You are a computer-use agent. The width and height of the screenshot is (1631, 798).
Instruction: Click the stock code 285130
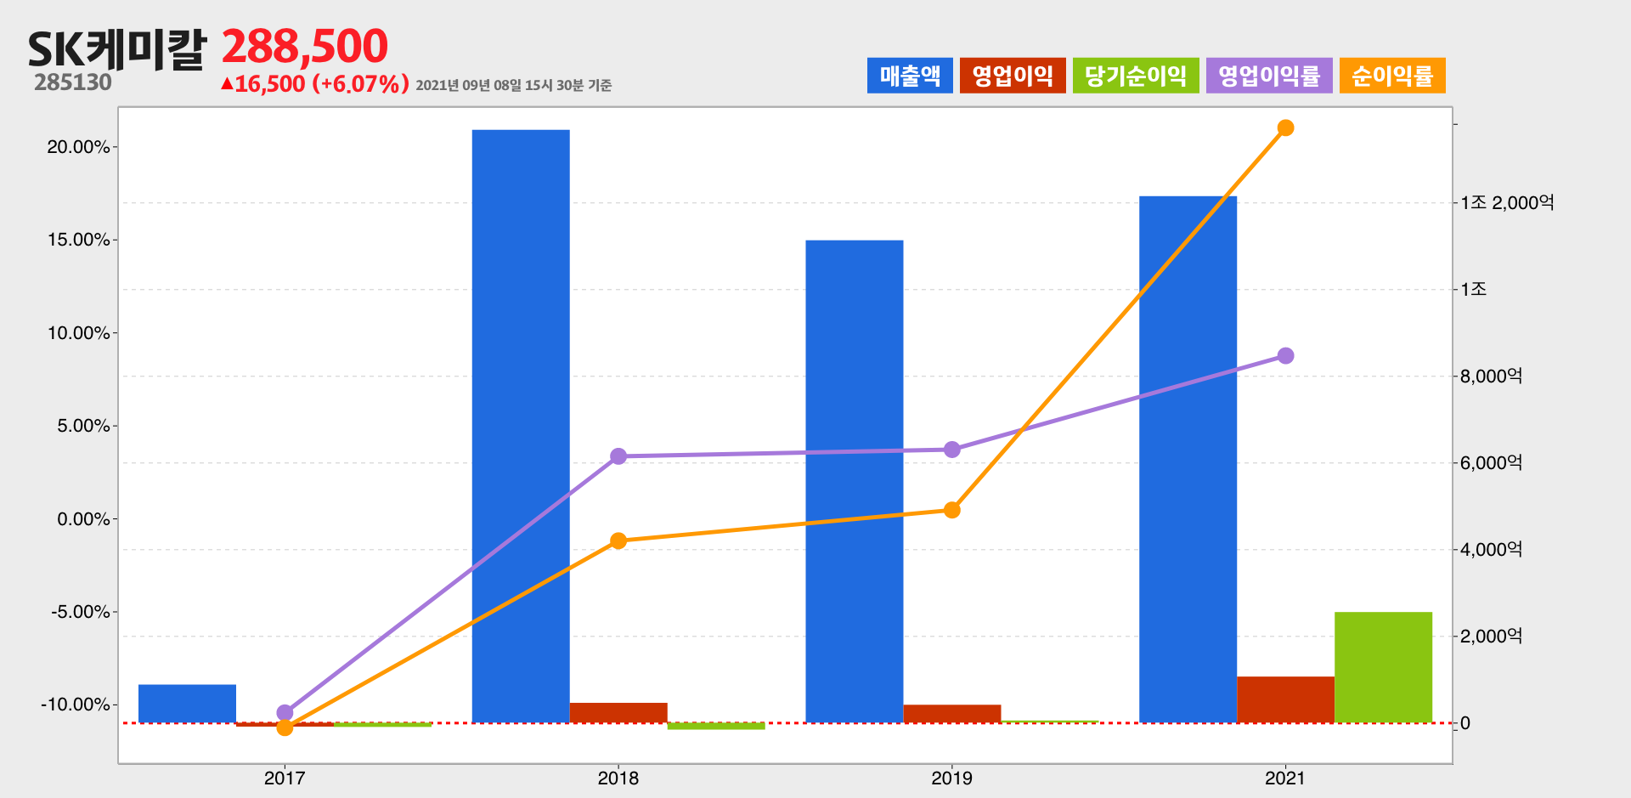pyautogui.click(x=73, y=82)
